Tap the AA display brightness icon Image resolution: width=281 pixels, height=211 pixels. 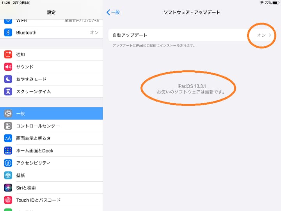click(8, 138)
